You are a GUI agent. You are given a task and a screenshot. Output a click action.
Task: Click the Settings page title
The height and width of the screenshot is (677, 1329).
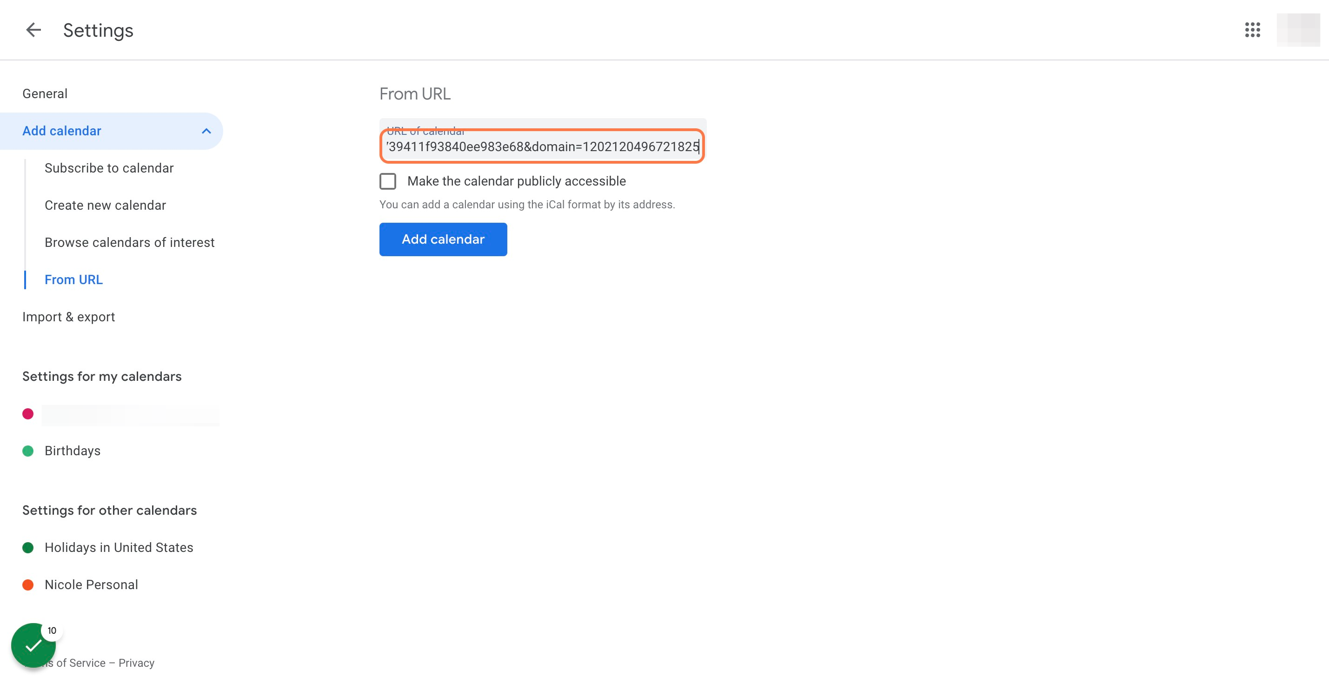98,30
